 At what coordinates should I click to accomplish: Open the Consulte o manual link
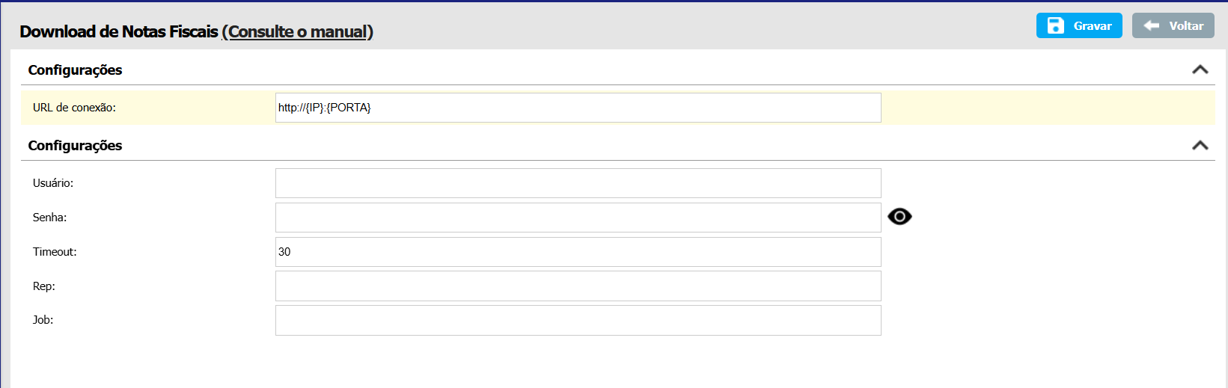(298, 31)
